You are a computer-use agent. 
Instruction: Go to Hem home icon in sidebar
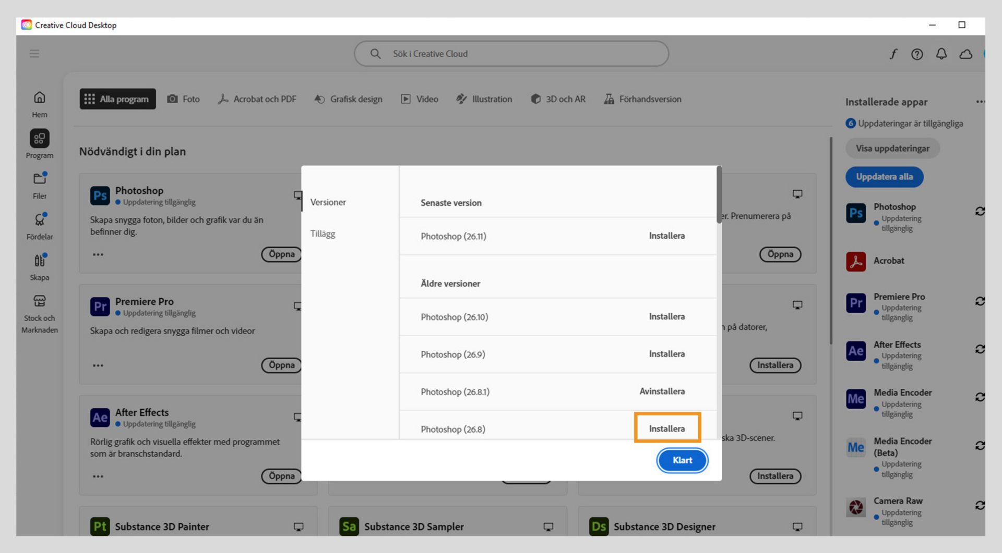[40, 97]
